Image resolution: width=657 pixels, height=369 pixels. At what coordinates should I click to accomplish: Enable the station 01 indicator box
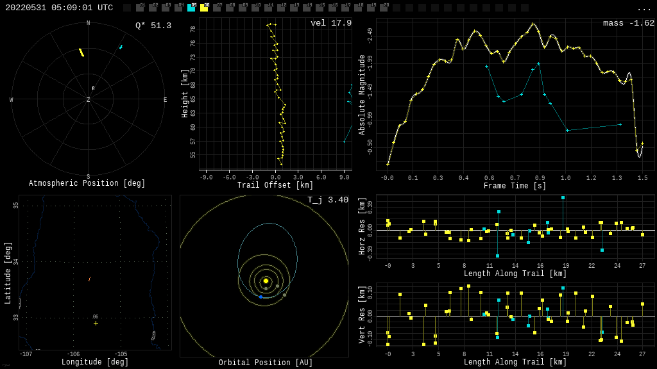point(140,8)
